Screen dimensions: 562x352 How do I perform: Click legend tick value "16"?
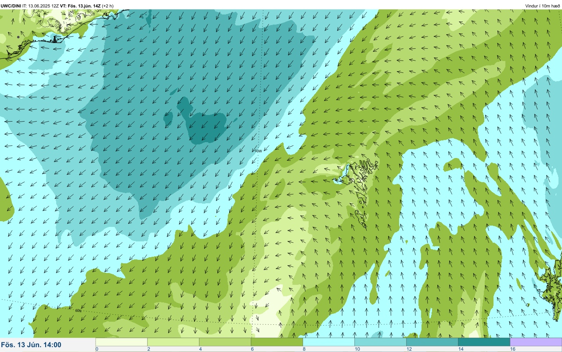point(513,349)
